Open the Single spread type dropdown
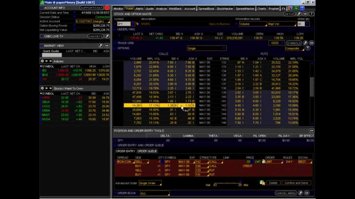The image size is (355, 199). 207,48
